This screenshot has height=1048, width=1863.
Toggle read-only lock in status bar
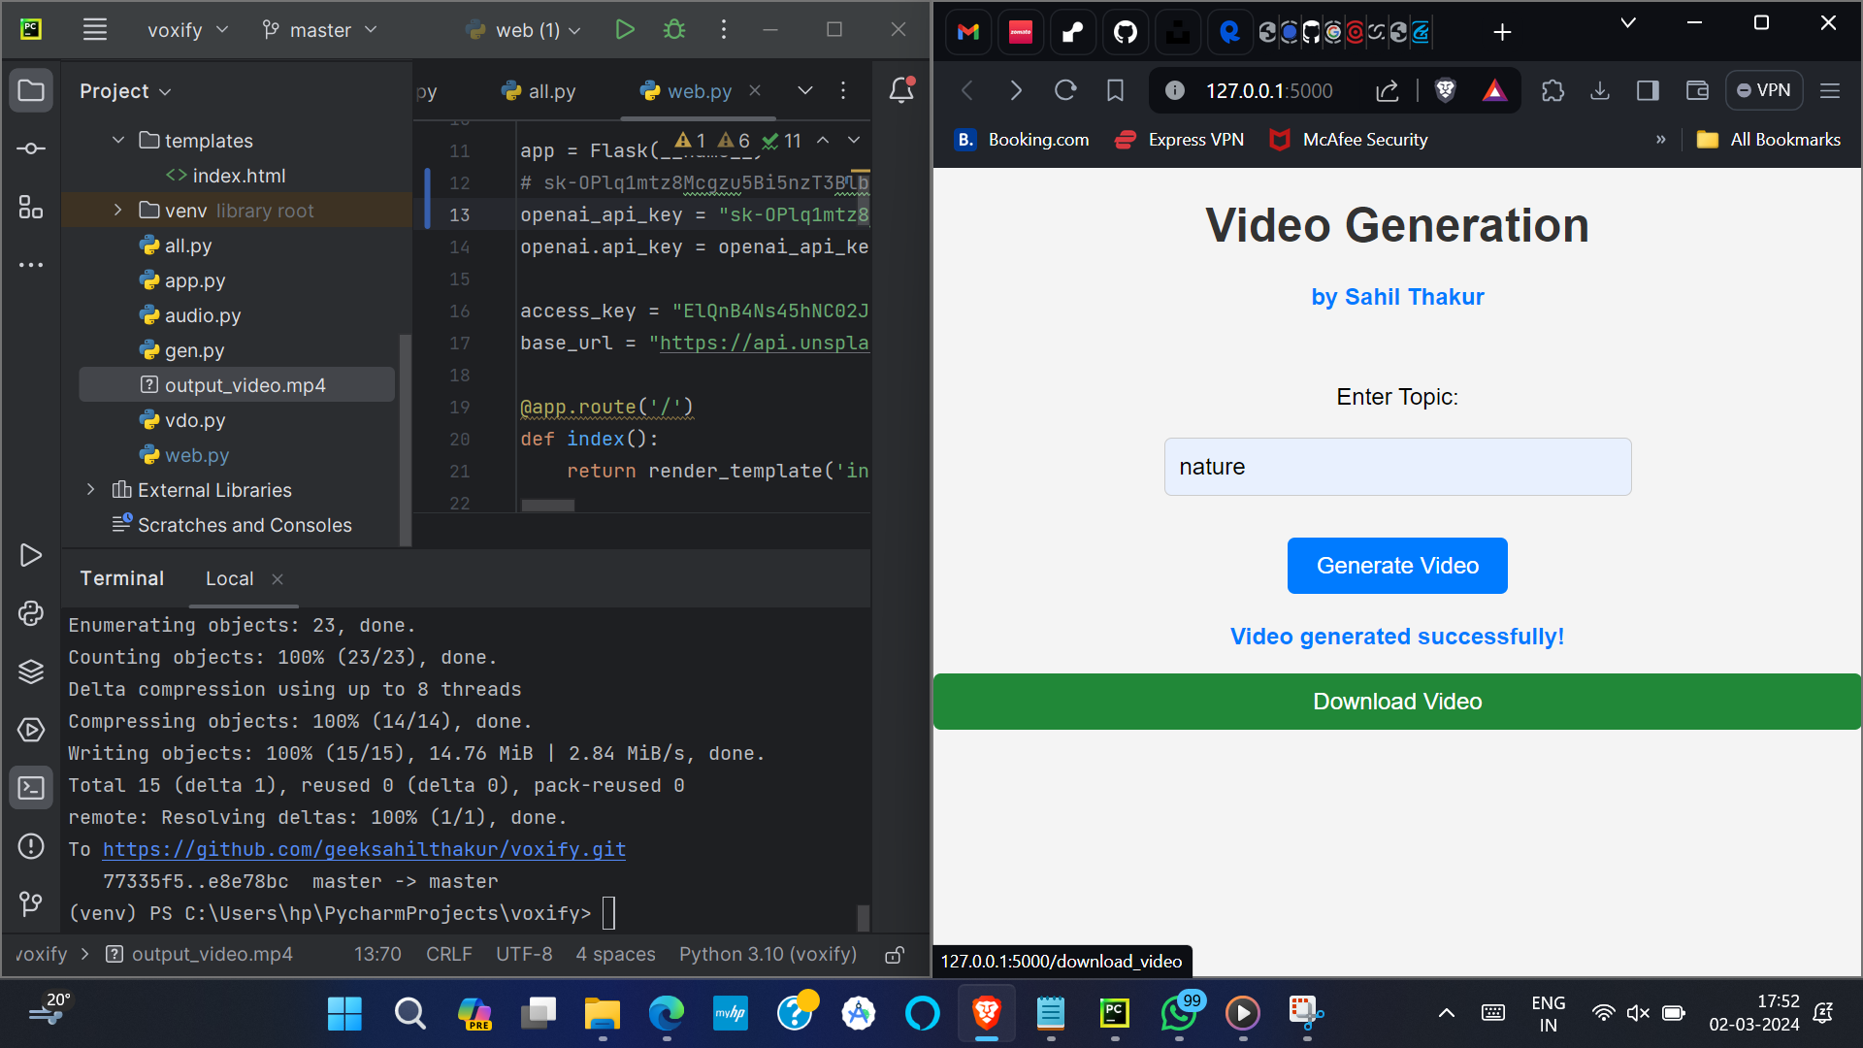click(895, 955)
